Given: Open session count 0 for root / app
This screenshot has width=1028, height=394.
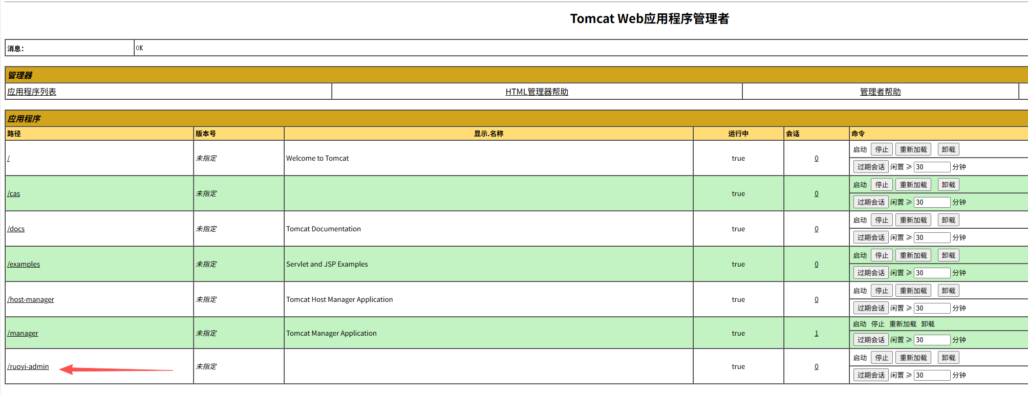Looking at the screenshot, I should coord(817,158).
